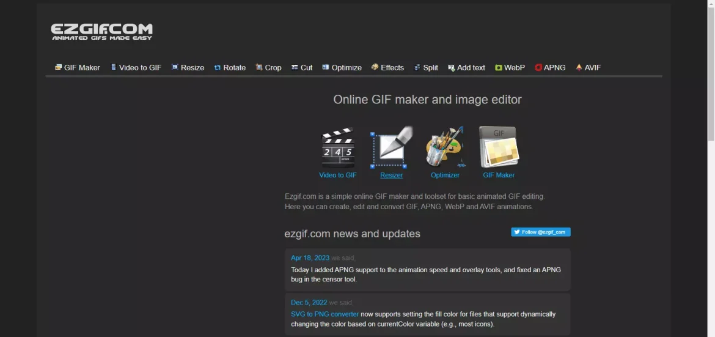Click the Crop icon in navigation bar
The image size is (715, 337).
[x=259, y=67]
